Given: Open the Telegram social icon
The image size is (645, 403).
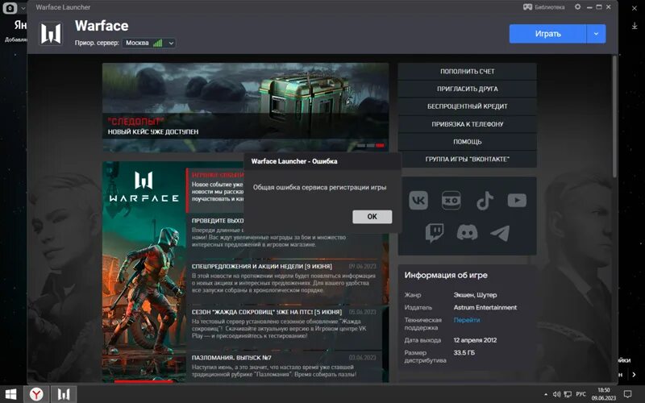Looking at the screenshot, I should (x=500, y=233).
